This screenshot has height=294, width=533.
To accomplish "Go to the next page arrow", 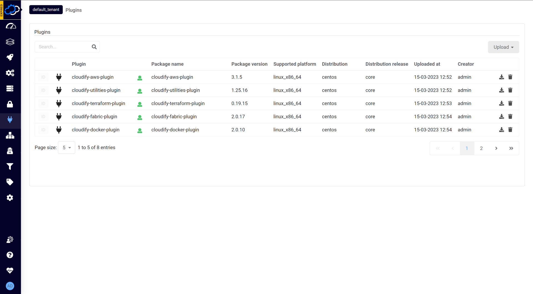I will (496, 148).
